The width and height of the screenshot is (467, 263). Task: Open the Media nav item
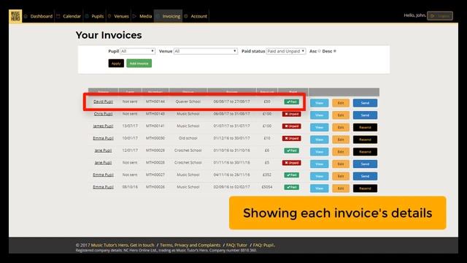point(142,16)
